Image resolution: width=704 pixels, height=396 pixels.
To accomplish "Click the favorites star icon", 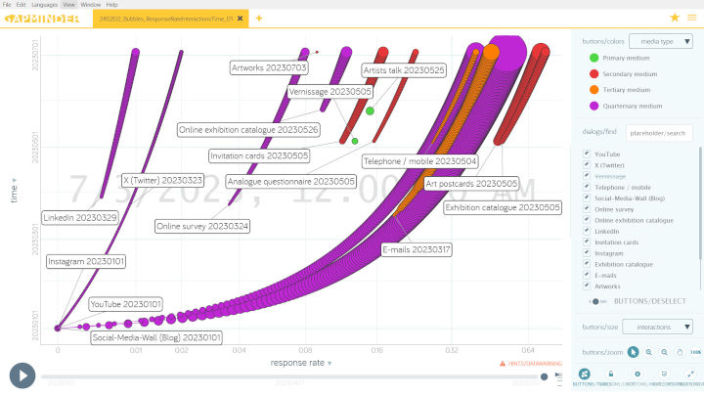I will pyautogui.click(x=675, y=18).
